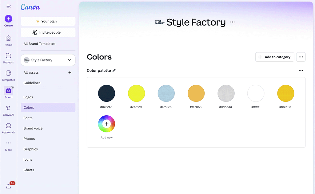
Task: Switch to the Fonts section
Action: 28,118
